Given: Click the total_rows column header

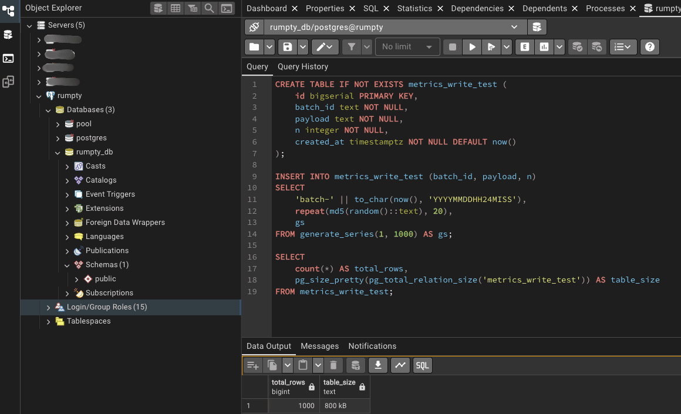Looking at the screenshot, I should point(294,386).
